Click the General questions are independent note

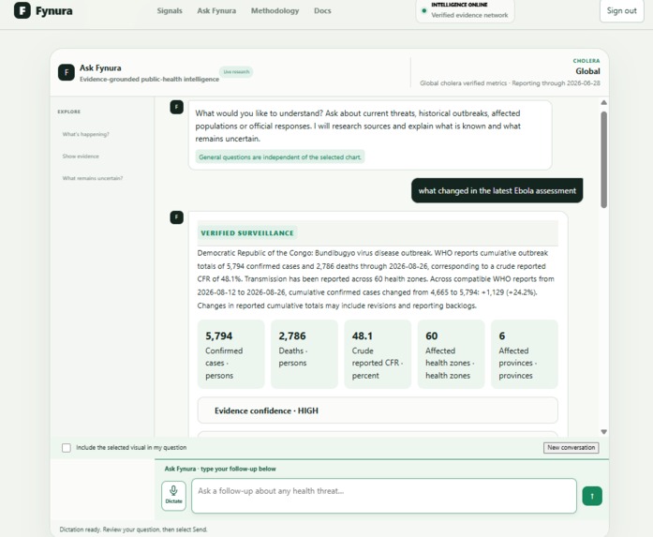(280, 157)
